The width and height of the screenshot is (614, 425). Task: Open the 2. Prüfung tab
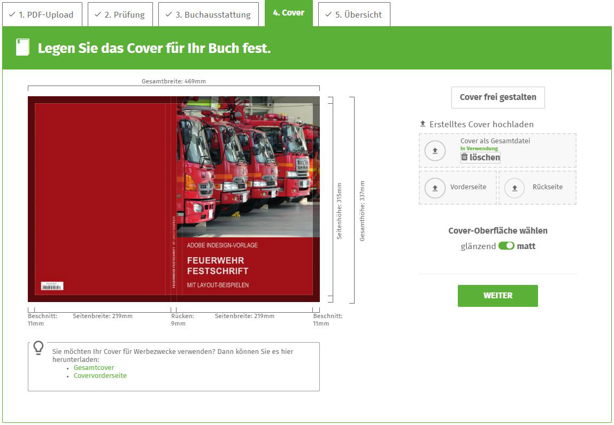click(120, 14)
